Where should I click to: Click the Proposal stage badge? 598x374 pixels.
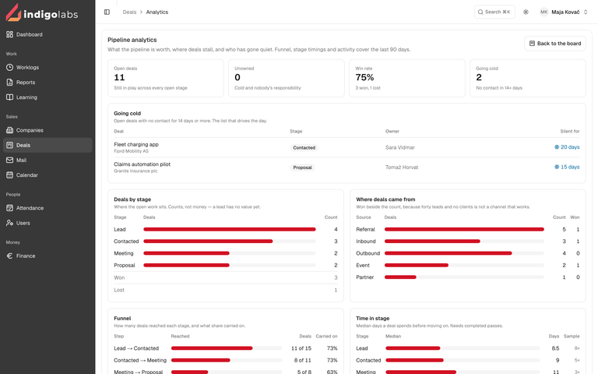click(x=302, y=168)
